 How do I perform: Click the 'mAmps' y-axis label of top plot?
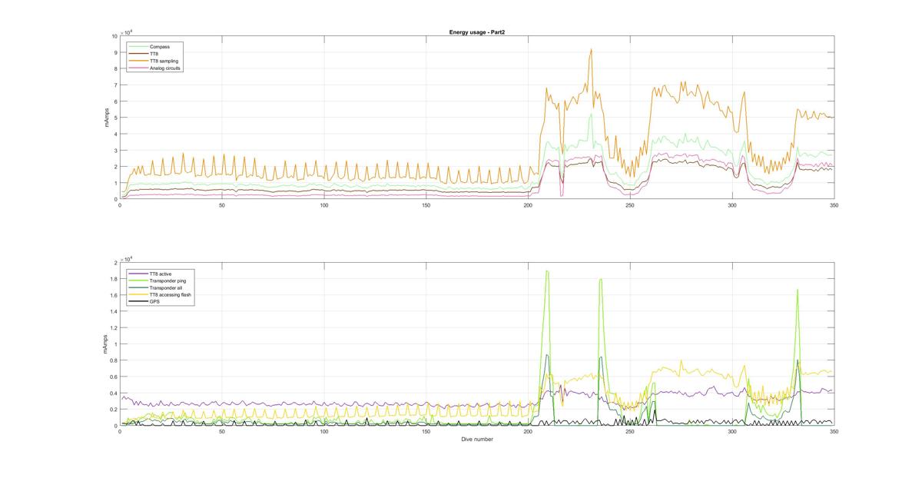coord(108,118)
